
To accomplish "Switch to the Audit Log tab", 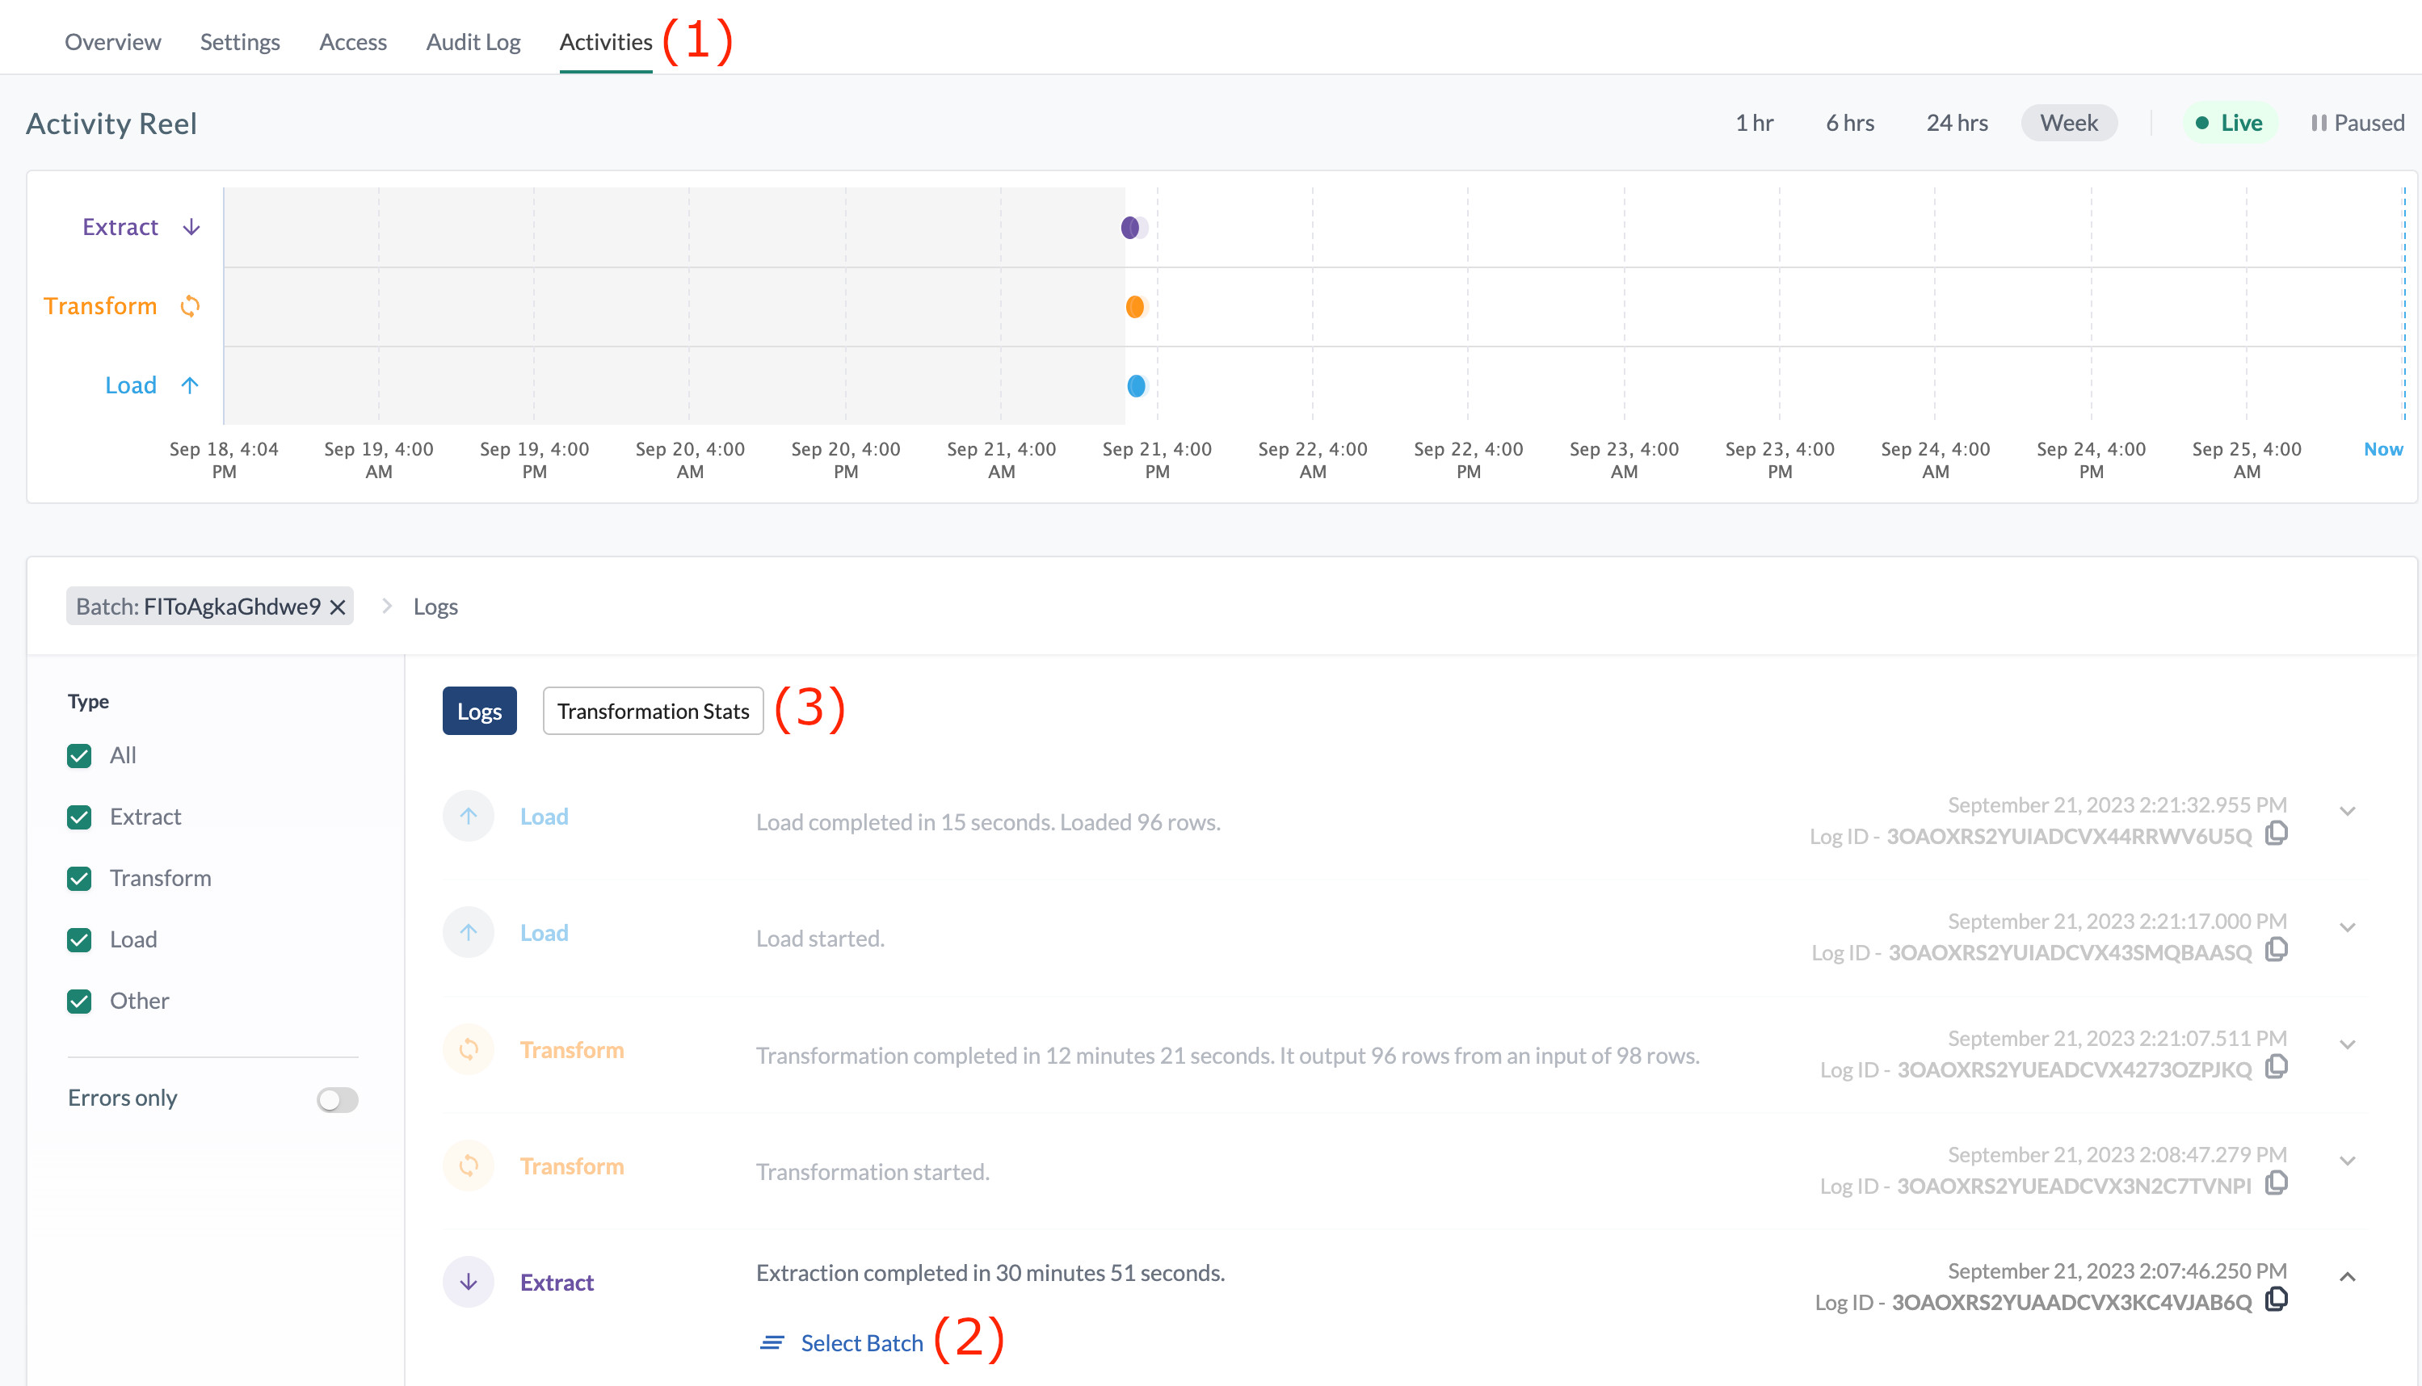I will click(x=473, y=42).
